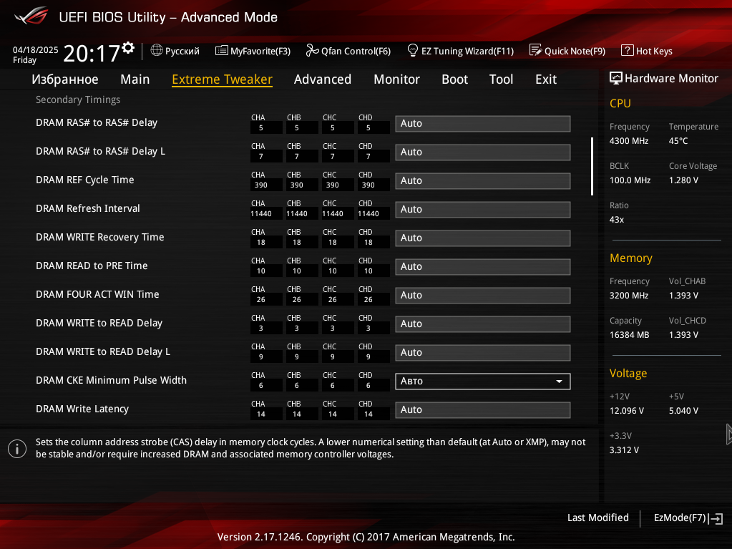Screen dimensions: 732x549
Task: Open the Monitor tab
Action: 397,79
